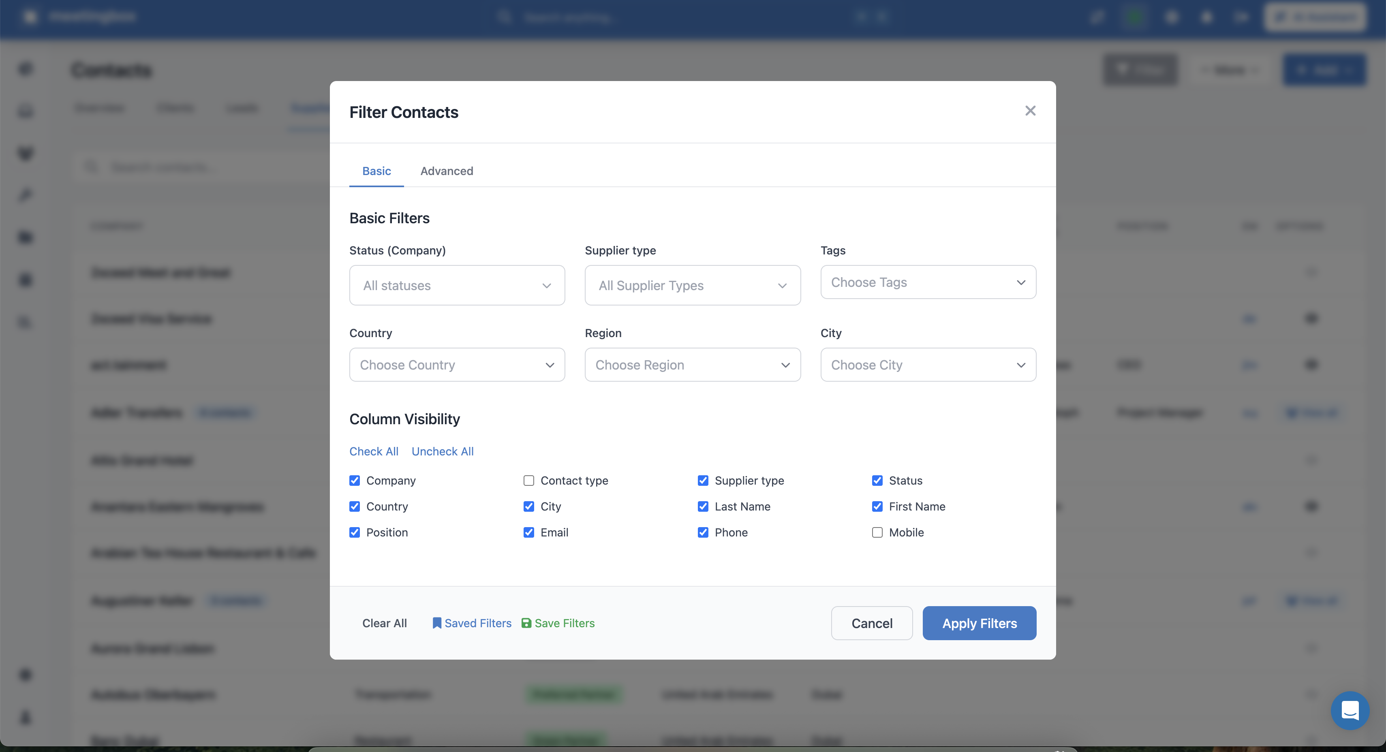Image resolution: width=1386 pixels, height=752 pixels.
Task: Uncheck the Phone column checkbox
Action: click(703, 532)
